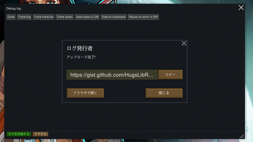
Task: Select Trace medium option
Action: [44, 17]
